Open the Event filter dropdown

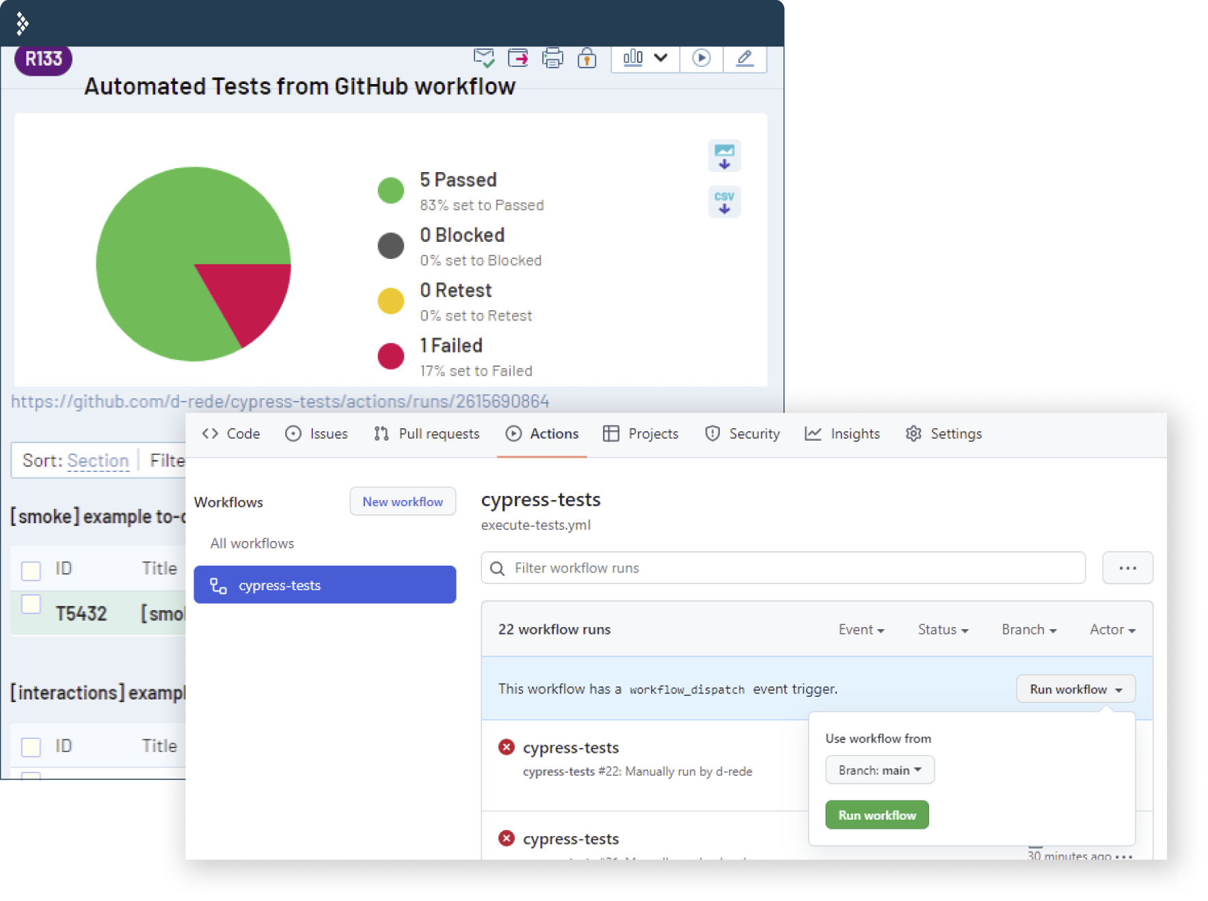pos(861,630)
